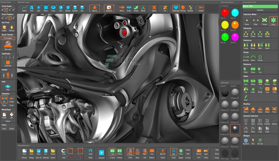Switch selection mode to Polygon
Viewport: 279px width, 161px height.
pos(264,21)
